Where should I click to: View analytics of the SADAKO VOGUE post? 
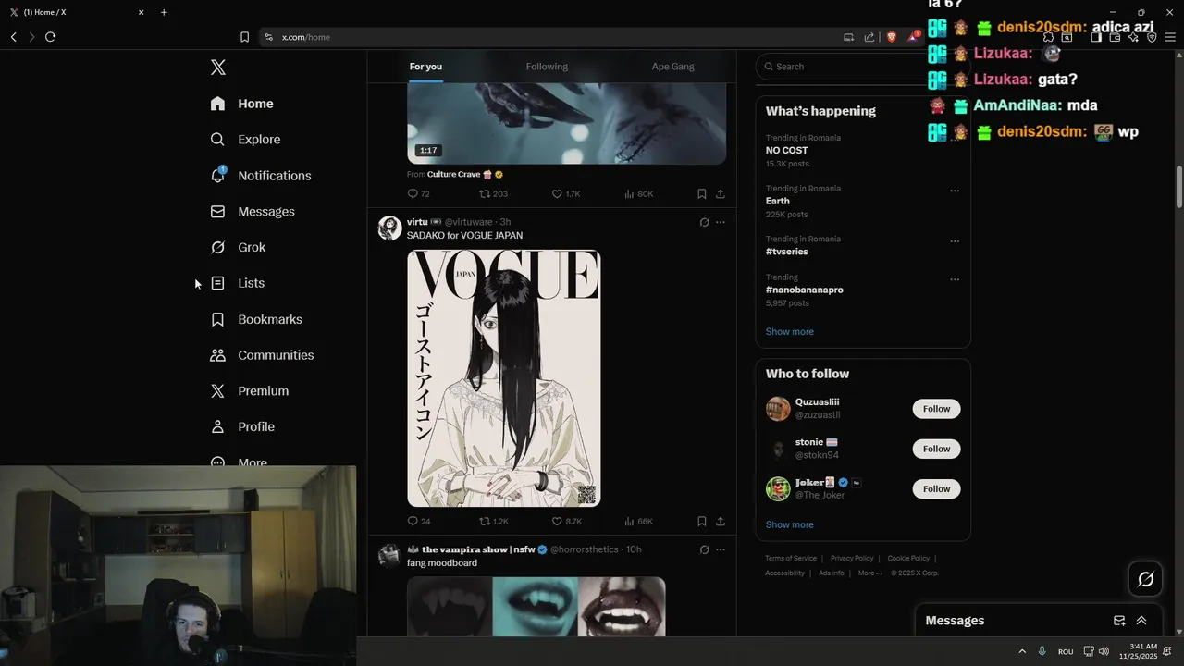(638, 522)
